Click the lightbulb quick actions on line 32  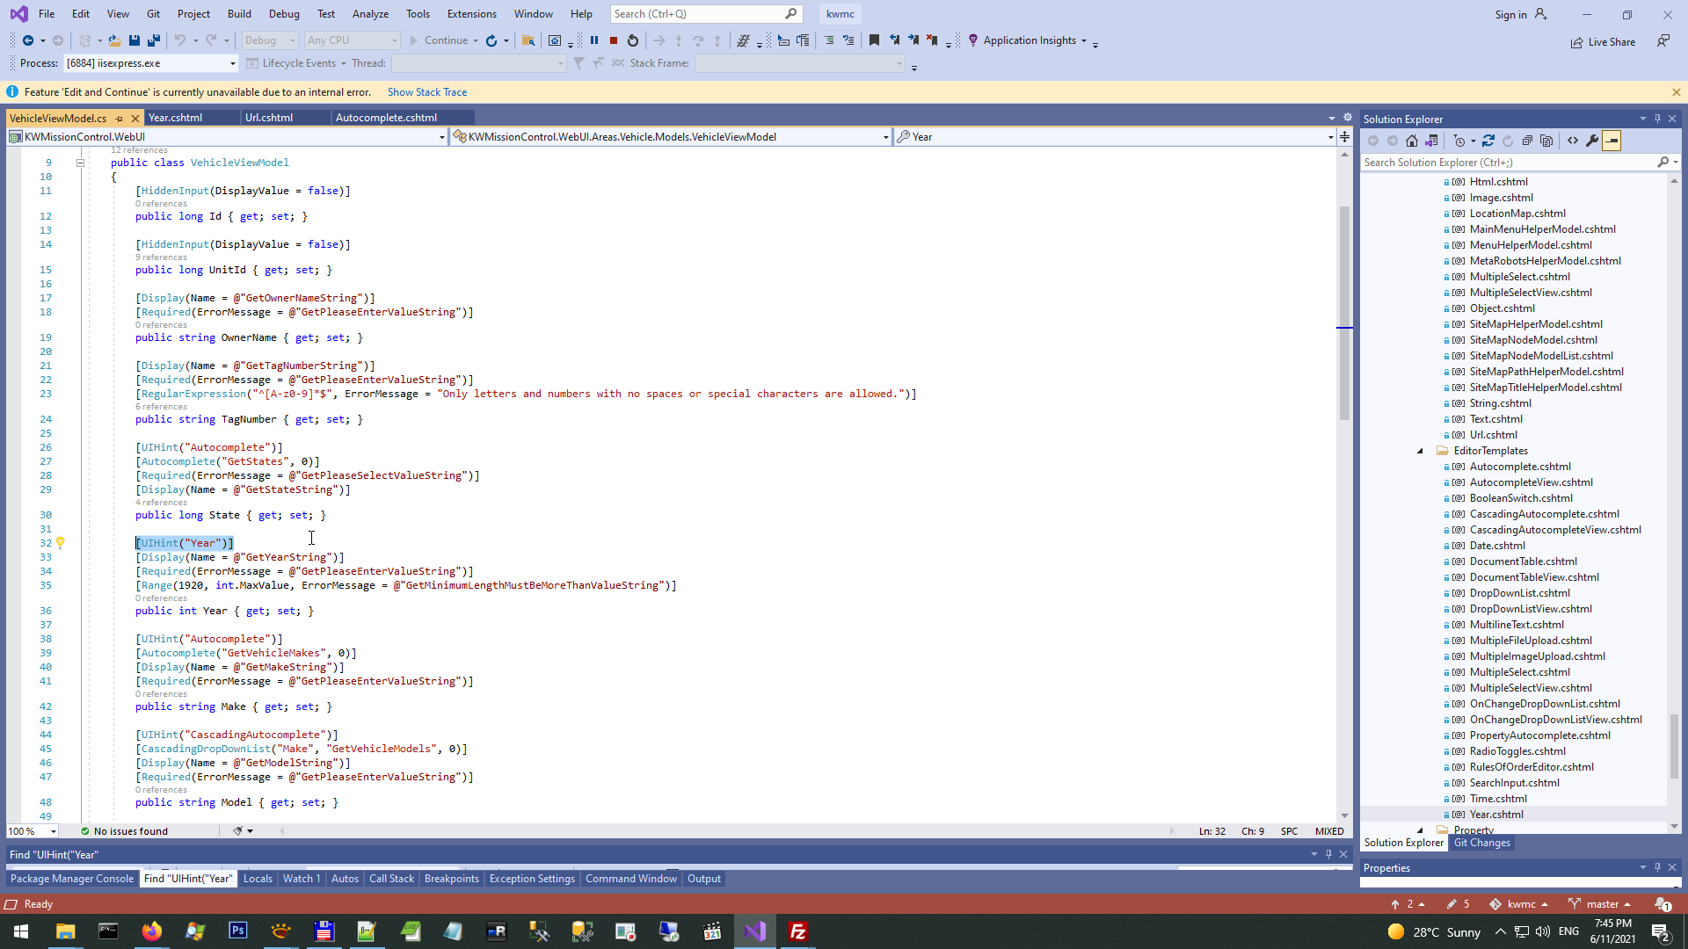pyautogui.click(x=61, y=543)
